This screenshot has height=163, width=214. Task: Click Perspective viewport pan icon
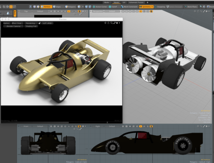point(195,11)
